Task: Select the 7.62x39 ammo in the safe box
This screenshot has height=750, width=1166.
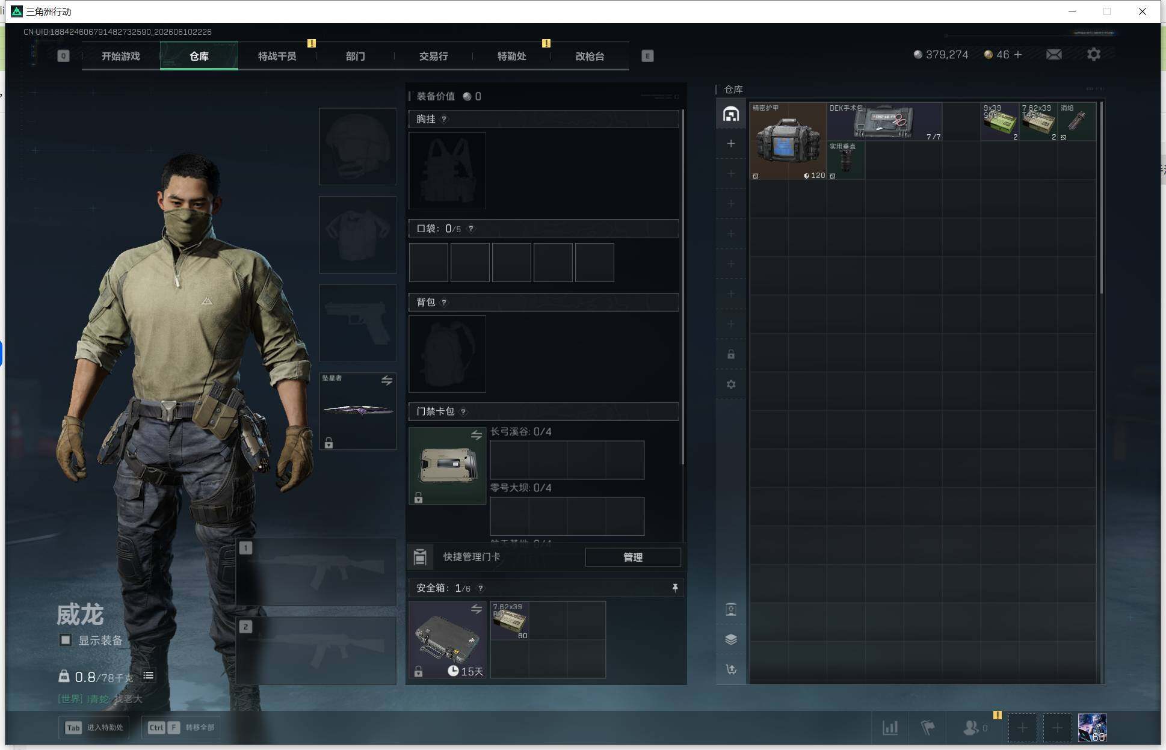Action: tap(510, 620)
